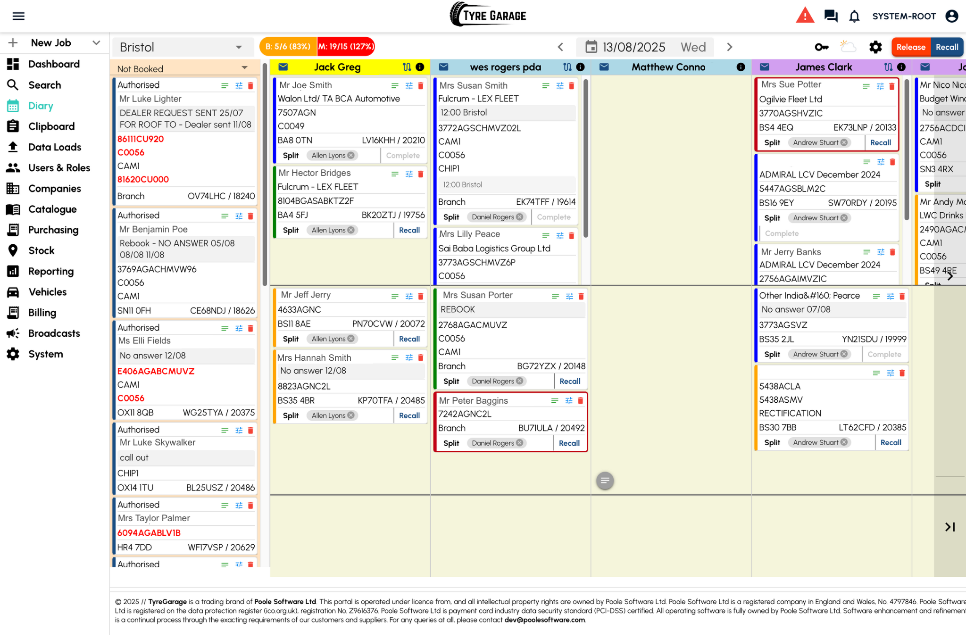966x639 pixels.
Task: Open the notifications bell
Action: (x=854, y=16)
